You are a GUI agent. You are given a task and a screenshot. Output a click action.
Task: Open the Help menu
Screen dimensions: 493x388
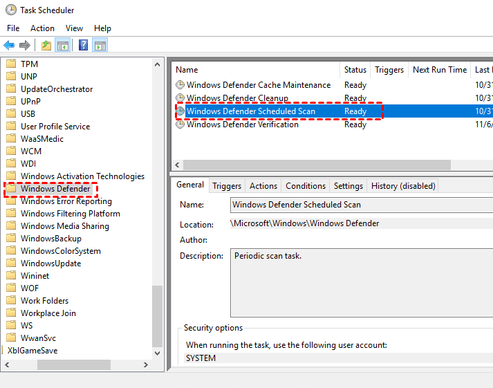102,28
